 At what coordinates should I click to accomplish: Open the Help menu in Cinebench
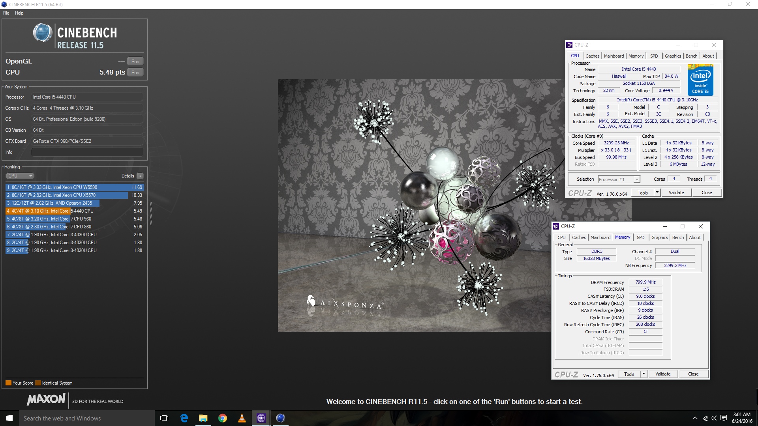[x=19, y=13]
